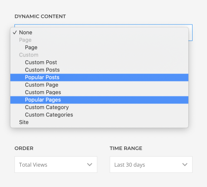207x187 pixels.
Task: Click the Order label text
Action: pyautogui.click(x=24, y=148)
